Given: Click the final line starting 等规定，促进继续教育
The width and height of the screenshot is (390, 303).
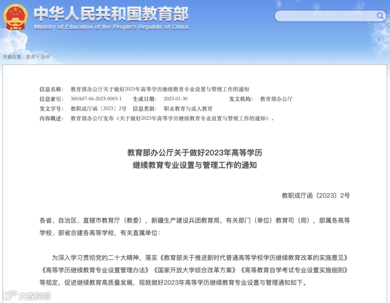Looking at the screenshot, I should tap(173, 283).
